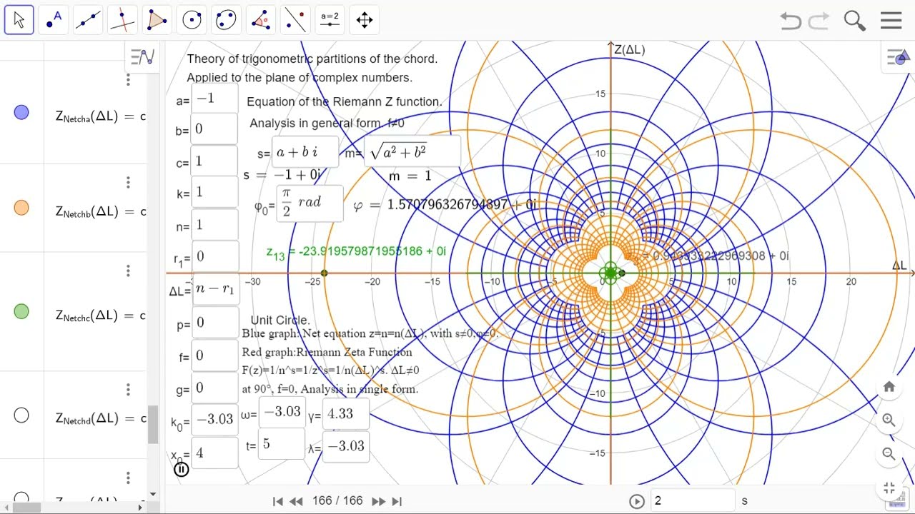Toggle fullscreen mode

click(x=889, y=488)
